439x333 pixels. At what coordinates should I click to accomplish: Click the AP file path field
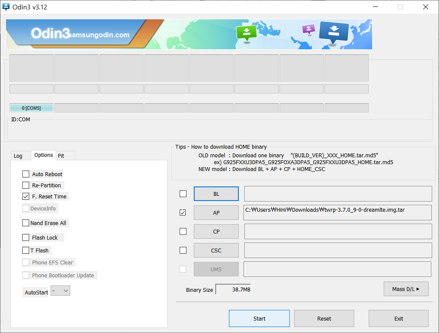(x=337, y=213)
